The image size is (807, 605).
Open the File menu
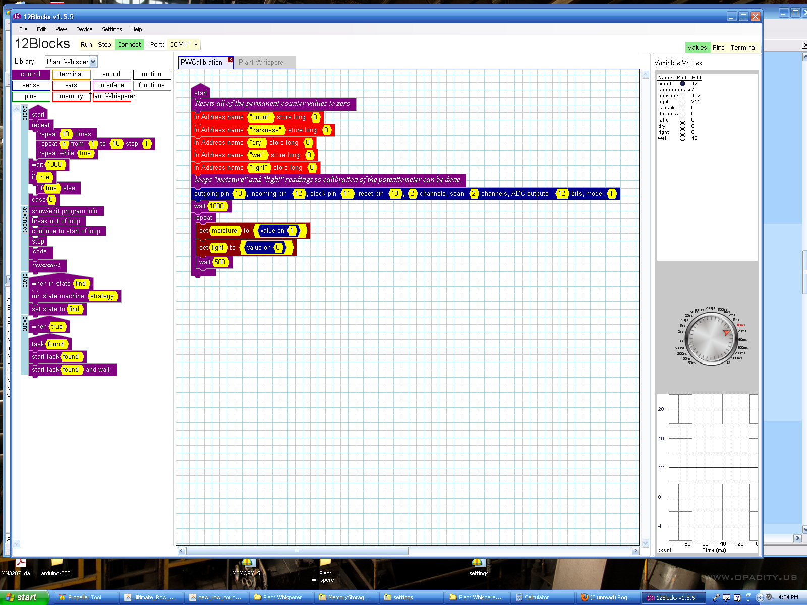tap(23, 29)
